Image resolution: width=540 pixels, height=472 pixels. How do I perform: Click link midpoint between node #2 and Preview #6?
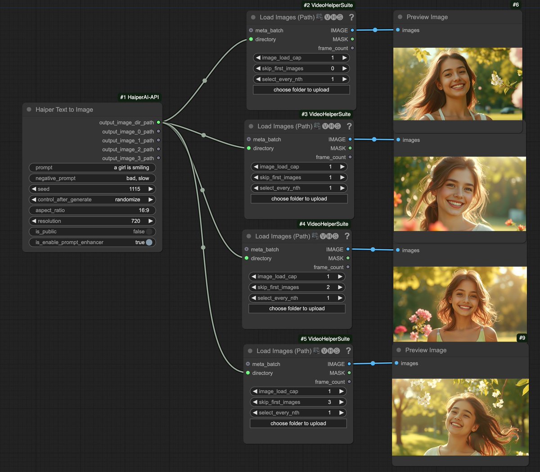(x=375, y=30)
